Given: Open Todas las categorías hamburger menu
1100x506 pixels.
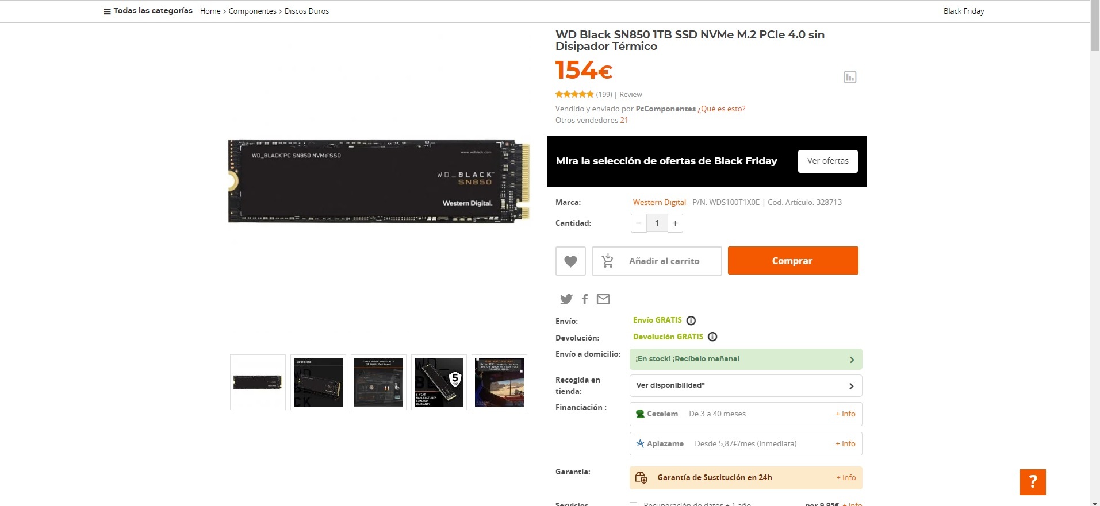Looking at the screenshot, I should coord(148,11).
